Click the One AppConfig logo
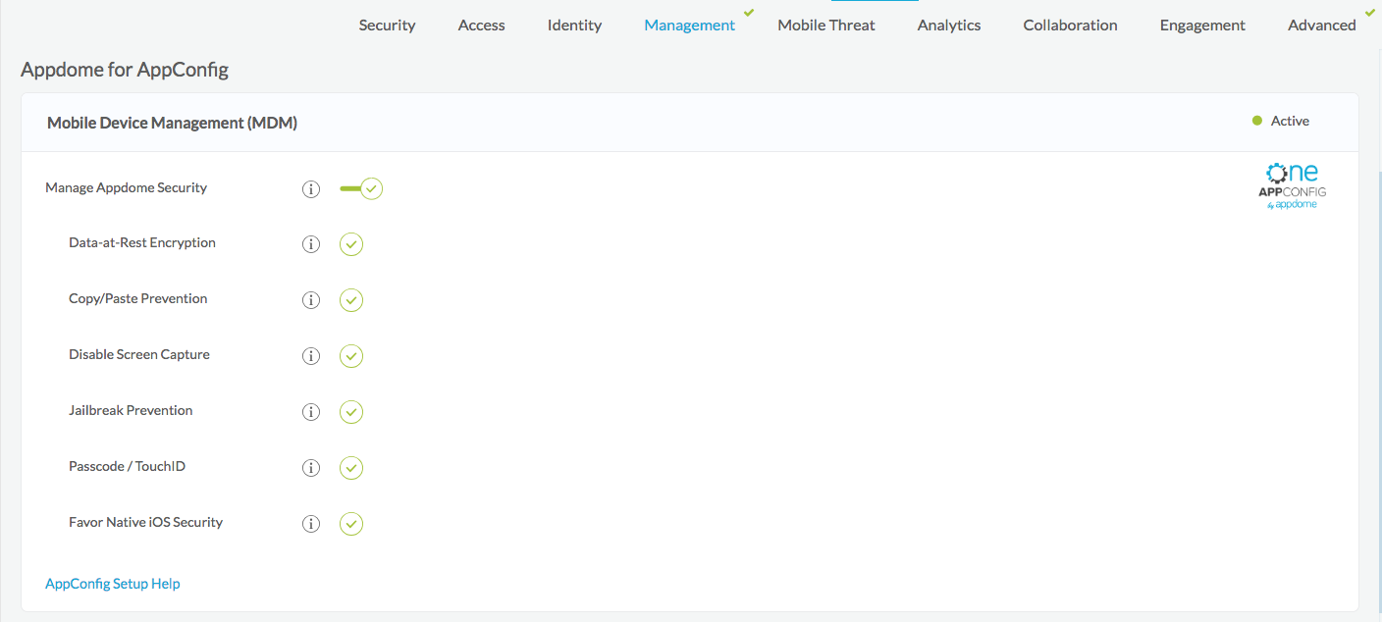Viewport: 1382px width, 622px height. pos(1292,186)
